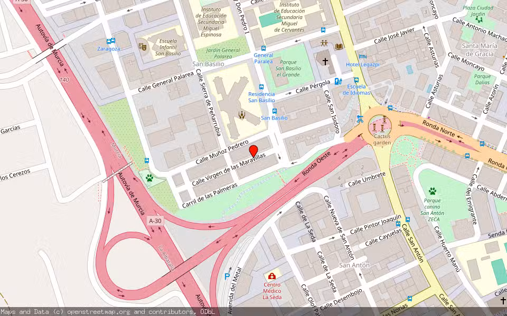The height and width of the screenshot is (316, 507).
Task: Click the 140 kilometre marker on Autovía
Action: click(x=64, y=80)
